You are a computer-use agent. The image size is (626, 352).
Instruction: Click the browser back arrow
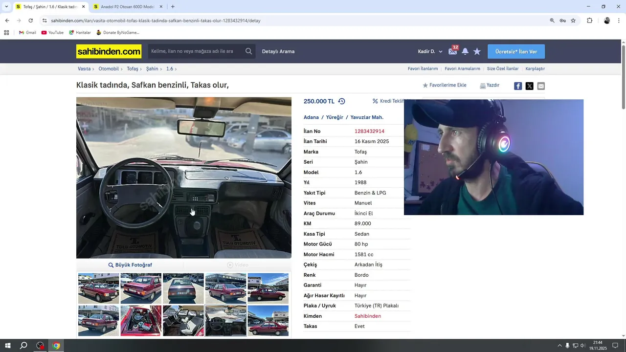7,21
